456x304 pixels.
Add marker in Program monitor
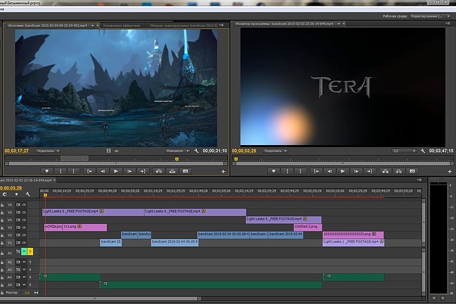click(274, 171)
